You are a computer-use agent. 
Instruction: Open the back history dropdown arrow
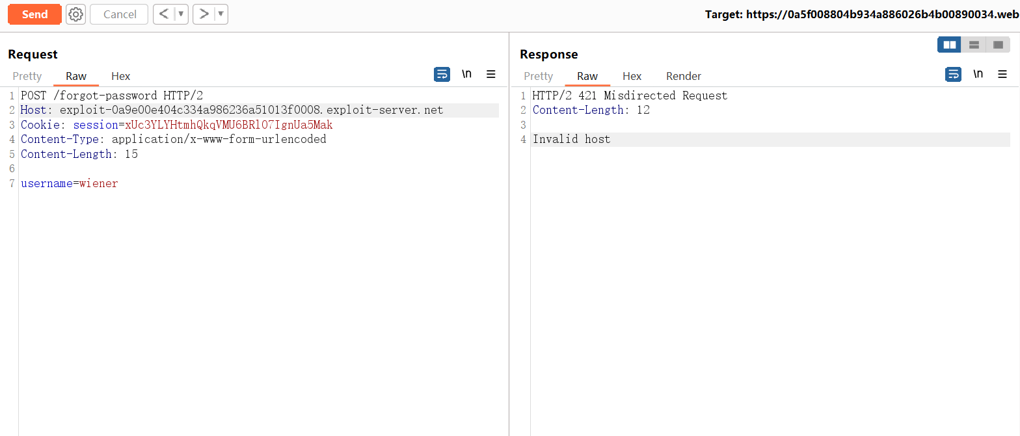(x=181, y=14)
